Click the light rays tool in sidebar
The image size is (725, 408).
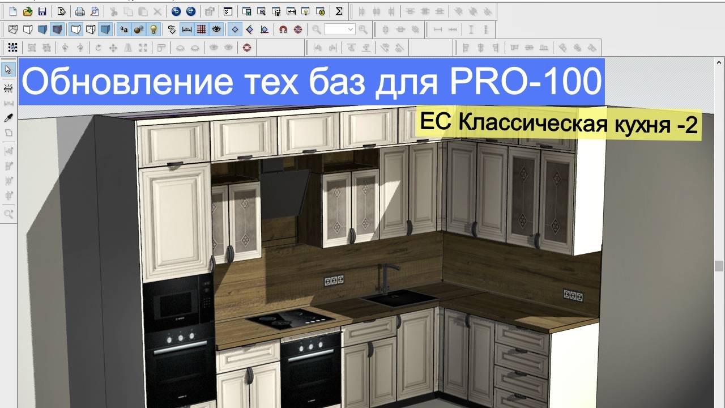coord(8,88)
